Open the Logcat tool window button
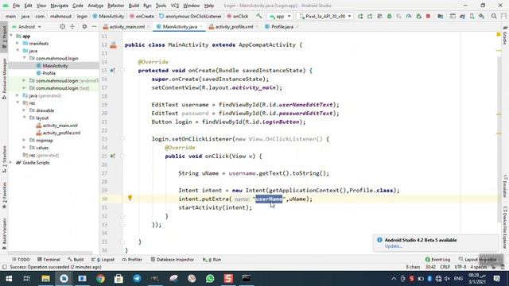The height and width of the screenshot is (286, 509). (103, 260)
